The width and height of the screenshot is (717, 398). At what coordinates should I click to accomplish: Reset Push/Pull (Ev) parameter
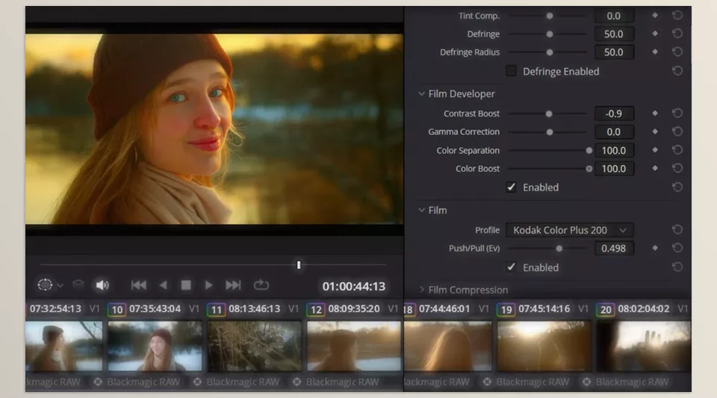(677, 248)
